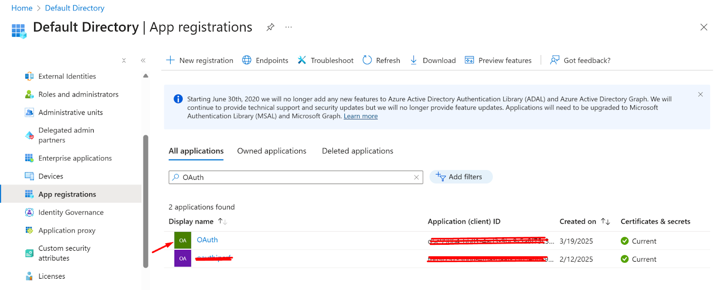
Task: Open the more options ellipsis in header
Action: (x=289, y=27)
